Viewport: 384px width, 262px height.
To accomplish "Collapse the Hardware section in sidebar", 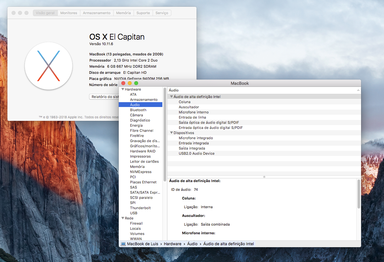I will click(x=123, y=89).
